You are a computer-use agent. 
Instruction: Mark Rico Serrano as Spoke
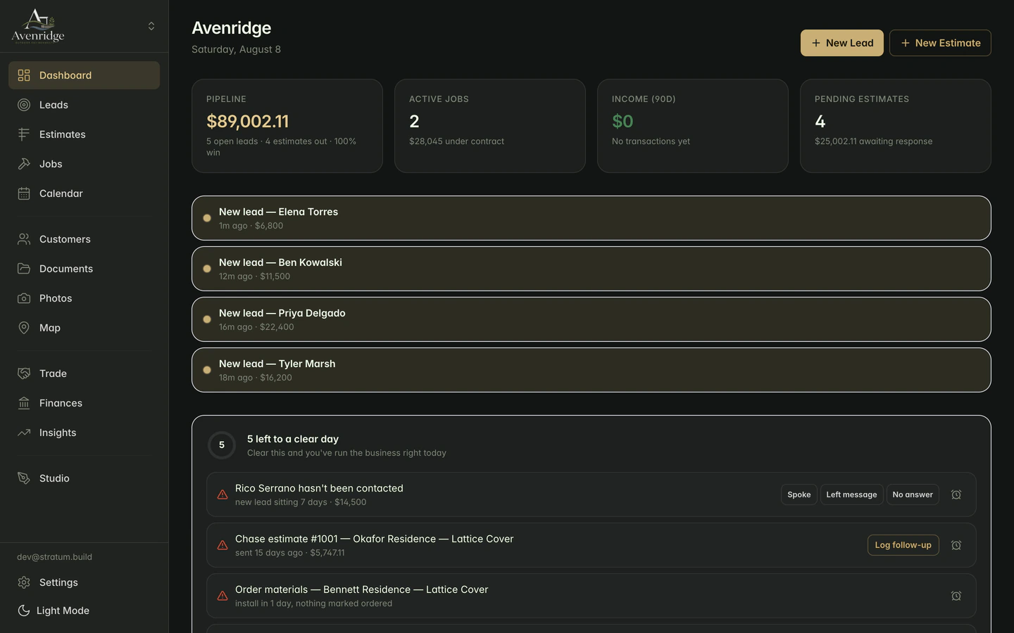coord(799,494)
